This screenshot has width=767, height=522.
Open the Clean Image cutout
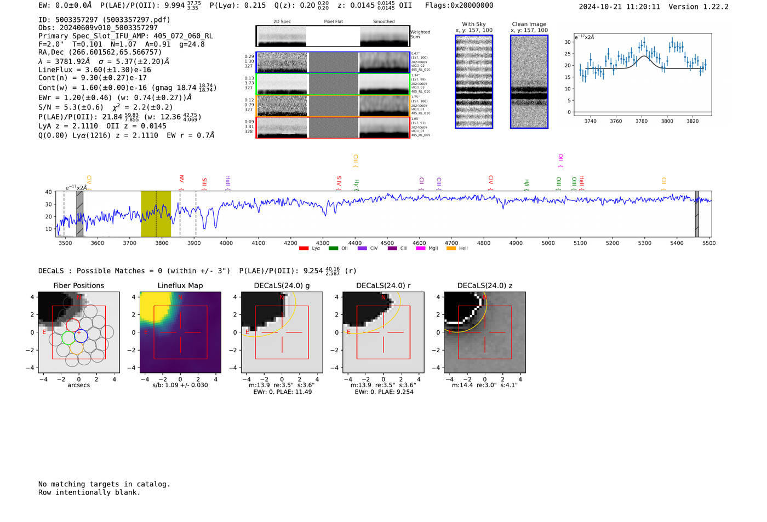pyautogui.click(x=529, y=82)
